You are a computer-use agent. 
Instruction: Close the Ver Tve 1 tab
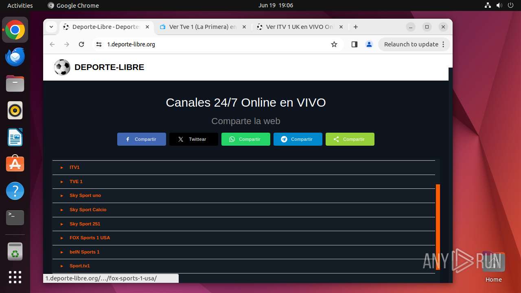[x=244, y=27]
